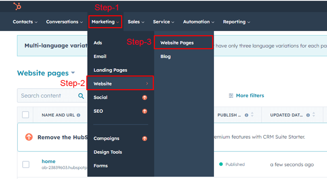Click upgrade arrow icon beside Social
Screen dimensions: 327x179
click(x=145, y=97)
